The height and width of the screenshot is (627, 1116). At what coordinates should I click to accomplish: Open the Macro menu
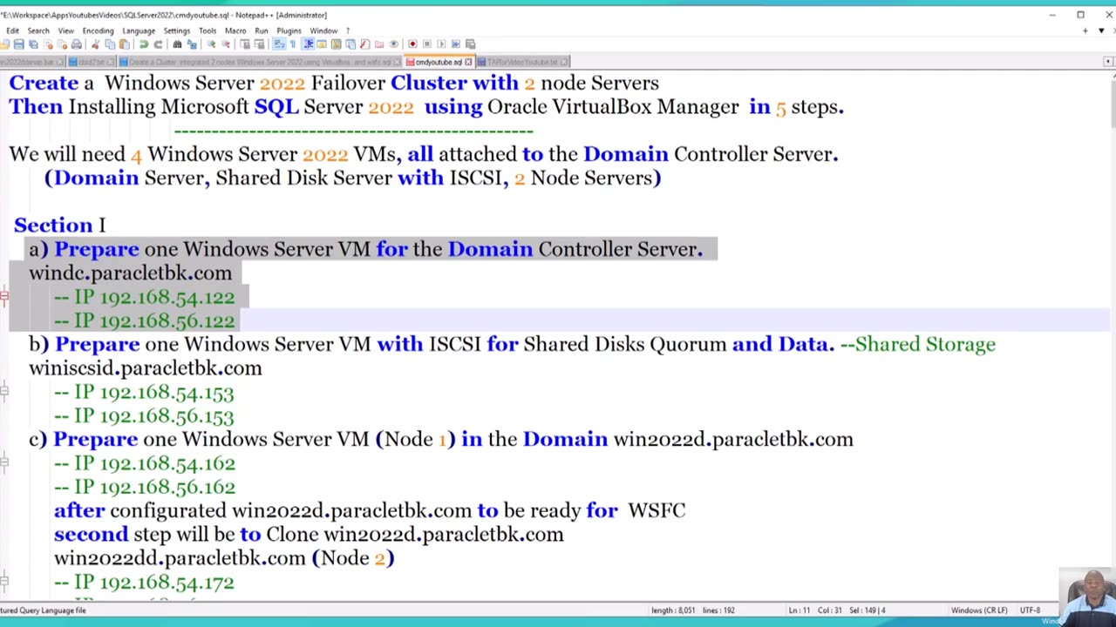tap(235, 30)
